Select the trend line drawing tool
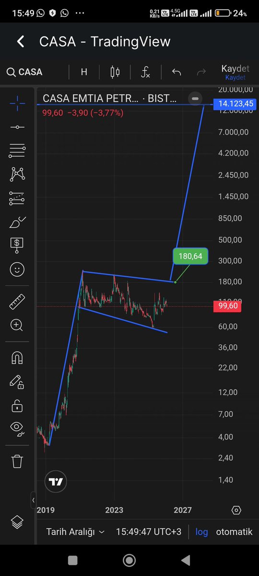This screenshot has width=259, height=576. click(x=17, y=127)
